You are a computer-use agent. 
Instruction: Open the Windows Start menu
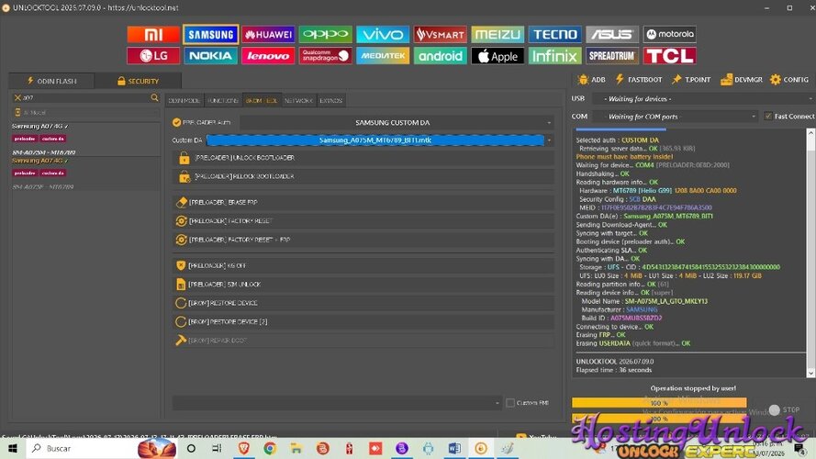(13, 448)
